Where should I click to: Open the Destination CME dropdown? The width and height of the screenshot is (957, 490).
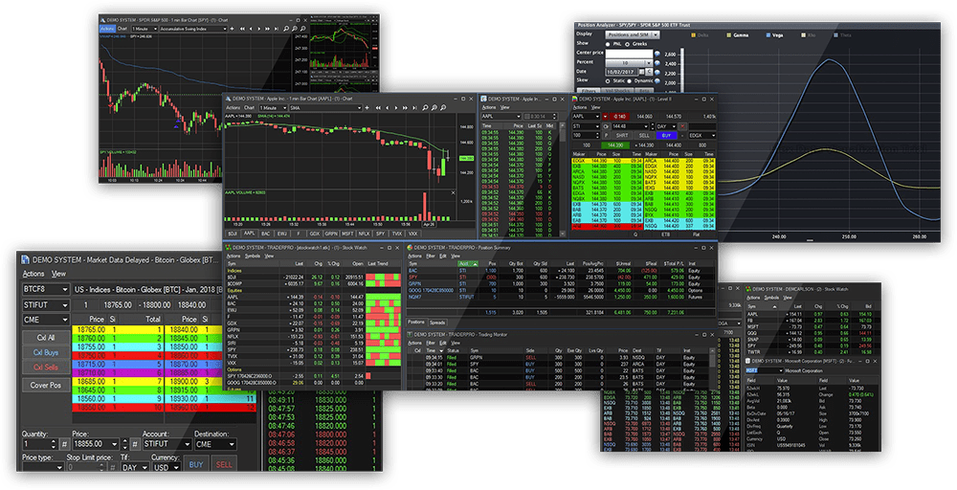click(x=215, y=444)
